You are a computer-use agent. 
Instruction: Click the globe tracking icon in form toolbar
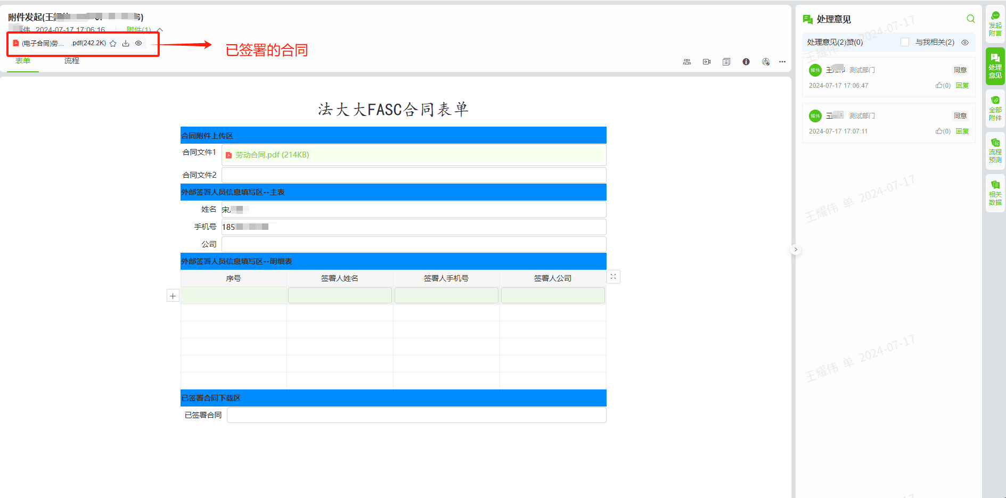pos(766,62)
